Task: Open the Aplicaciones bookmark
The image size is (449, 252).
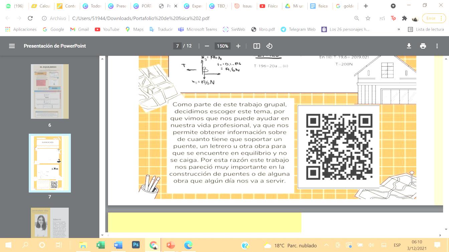Action: 21,29
